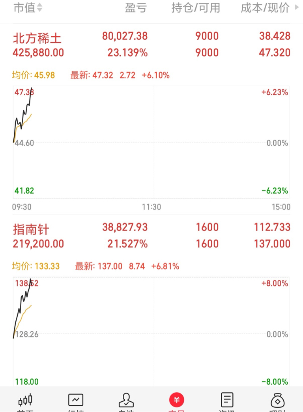Select the red yuan trade icon
The image size is (303, 412).
point(177,400)
